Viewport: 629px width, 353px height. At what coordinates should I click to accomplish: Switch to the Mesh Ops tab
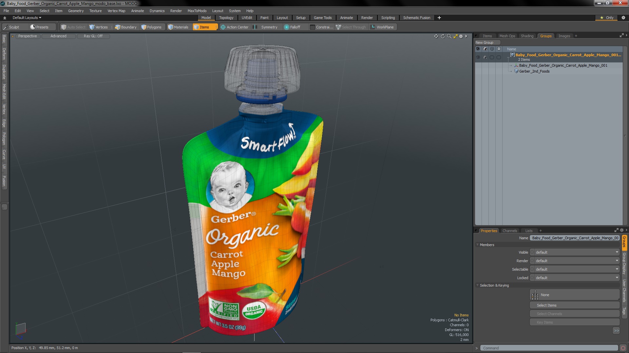point(507,36)
